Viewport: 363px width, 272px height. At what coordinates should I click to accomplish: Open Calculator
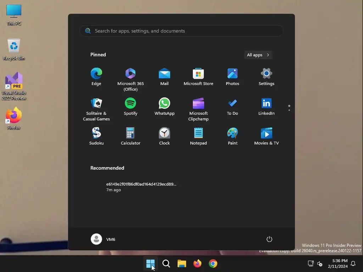(130, 136)
